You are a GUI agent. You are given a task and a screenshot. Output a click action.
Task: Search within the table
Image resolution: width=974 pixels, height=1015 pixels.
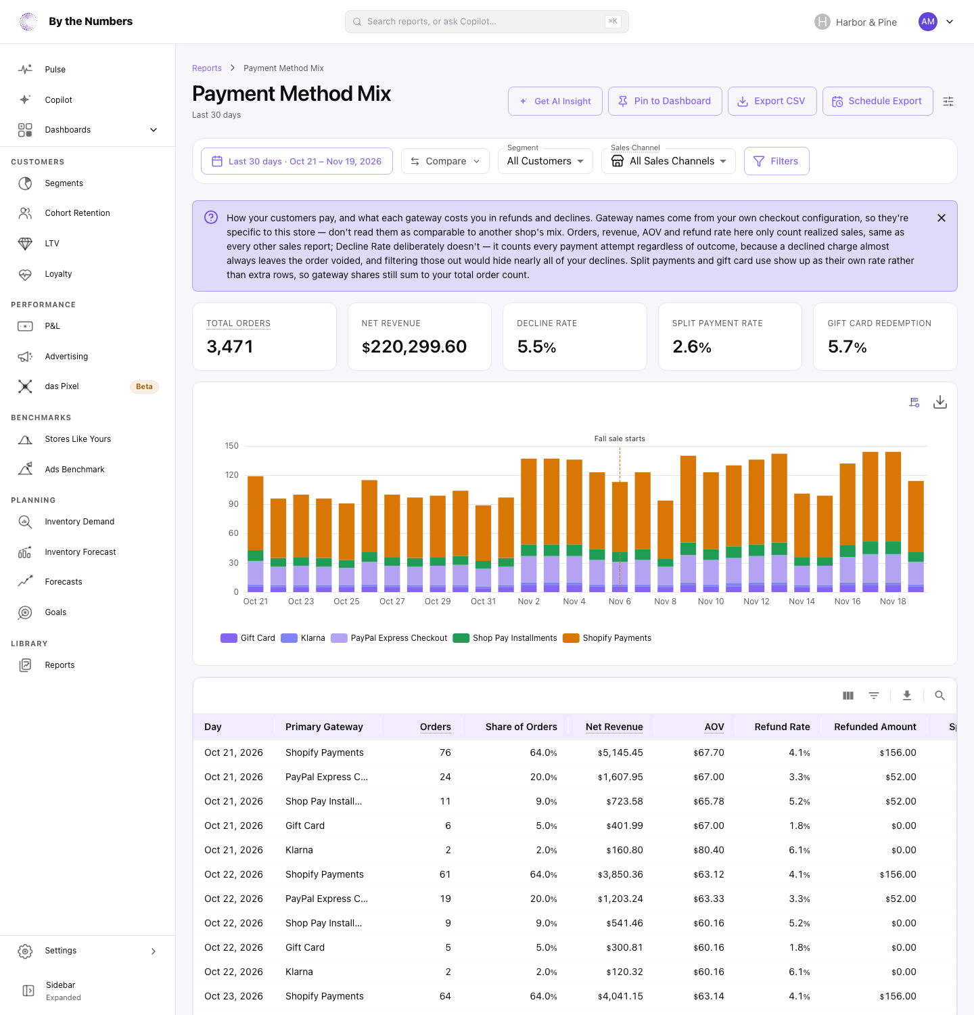click(x=940, y=696)
